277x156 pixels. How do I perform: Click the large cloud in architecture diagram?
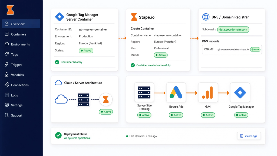[x=61, y=99]
